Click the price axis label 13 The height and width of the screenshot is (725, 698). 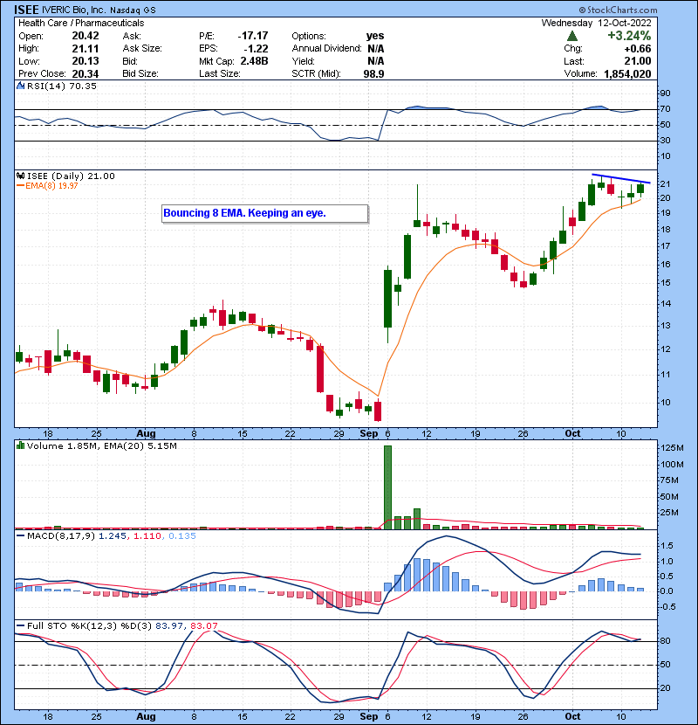665,326
